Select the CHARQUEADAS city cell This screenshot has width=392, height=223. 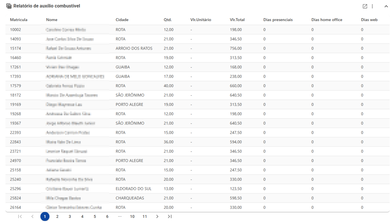click(130, 198)
